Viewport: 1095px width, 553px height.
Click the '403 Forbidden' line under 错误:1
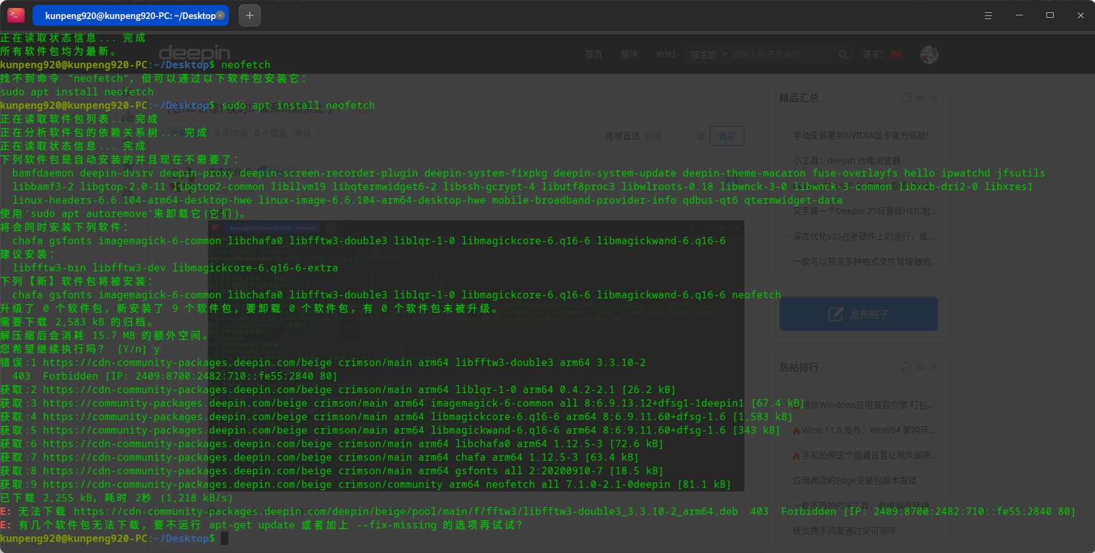[175, 376]
